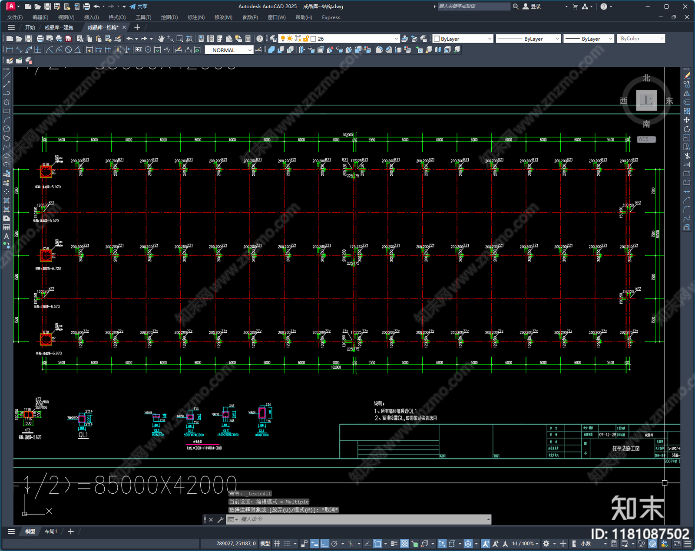Click the 上 face of the ViewCube
The height and width of the screenshot is (551, 695).
point(646,100)
